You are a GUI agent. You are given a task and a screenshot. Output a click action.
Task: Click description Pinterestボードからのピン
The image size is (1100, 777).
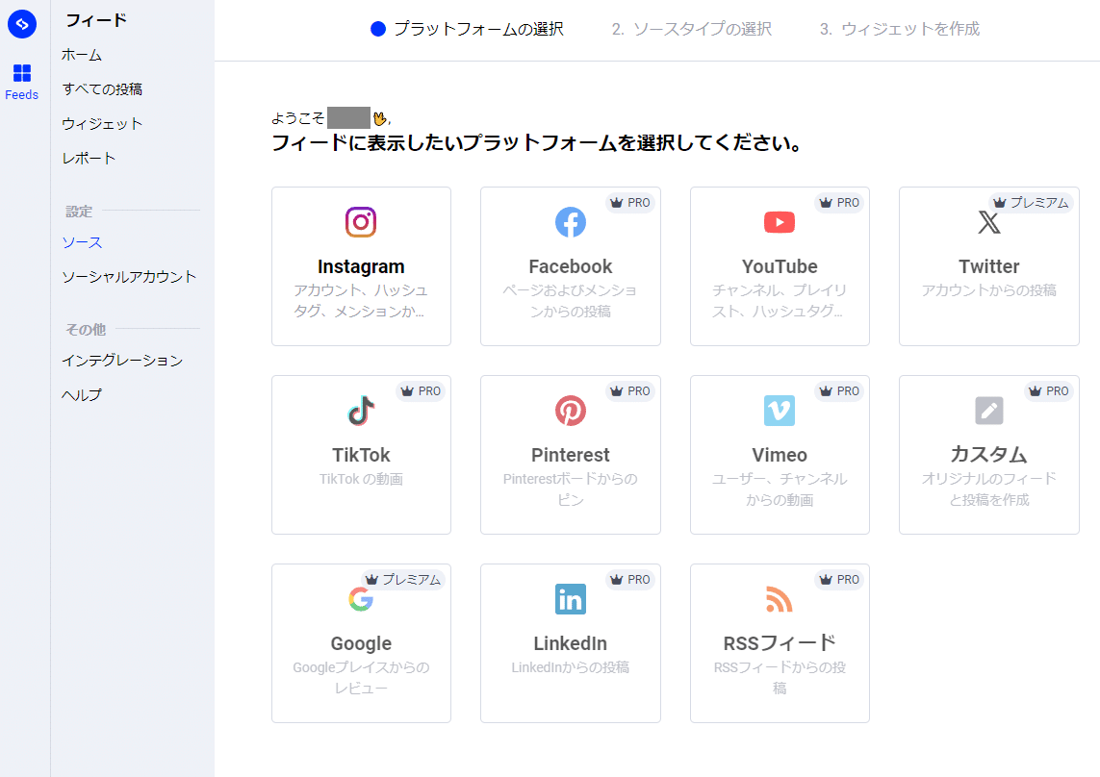571,489
